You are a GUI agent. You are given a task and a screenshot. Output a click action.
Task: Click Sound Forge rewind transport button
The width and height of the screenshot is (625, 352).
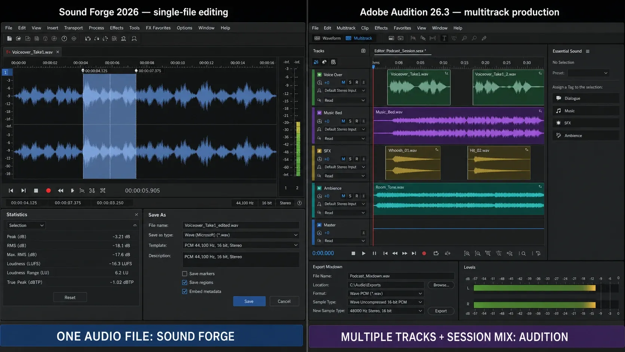pos(61,190)
